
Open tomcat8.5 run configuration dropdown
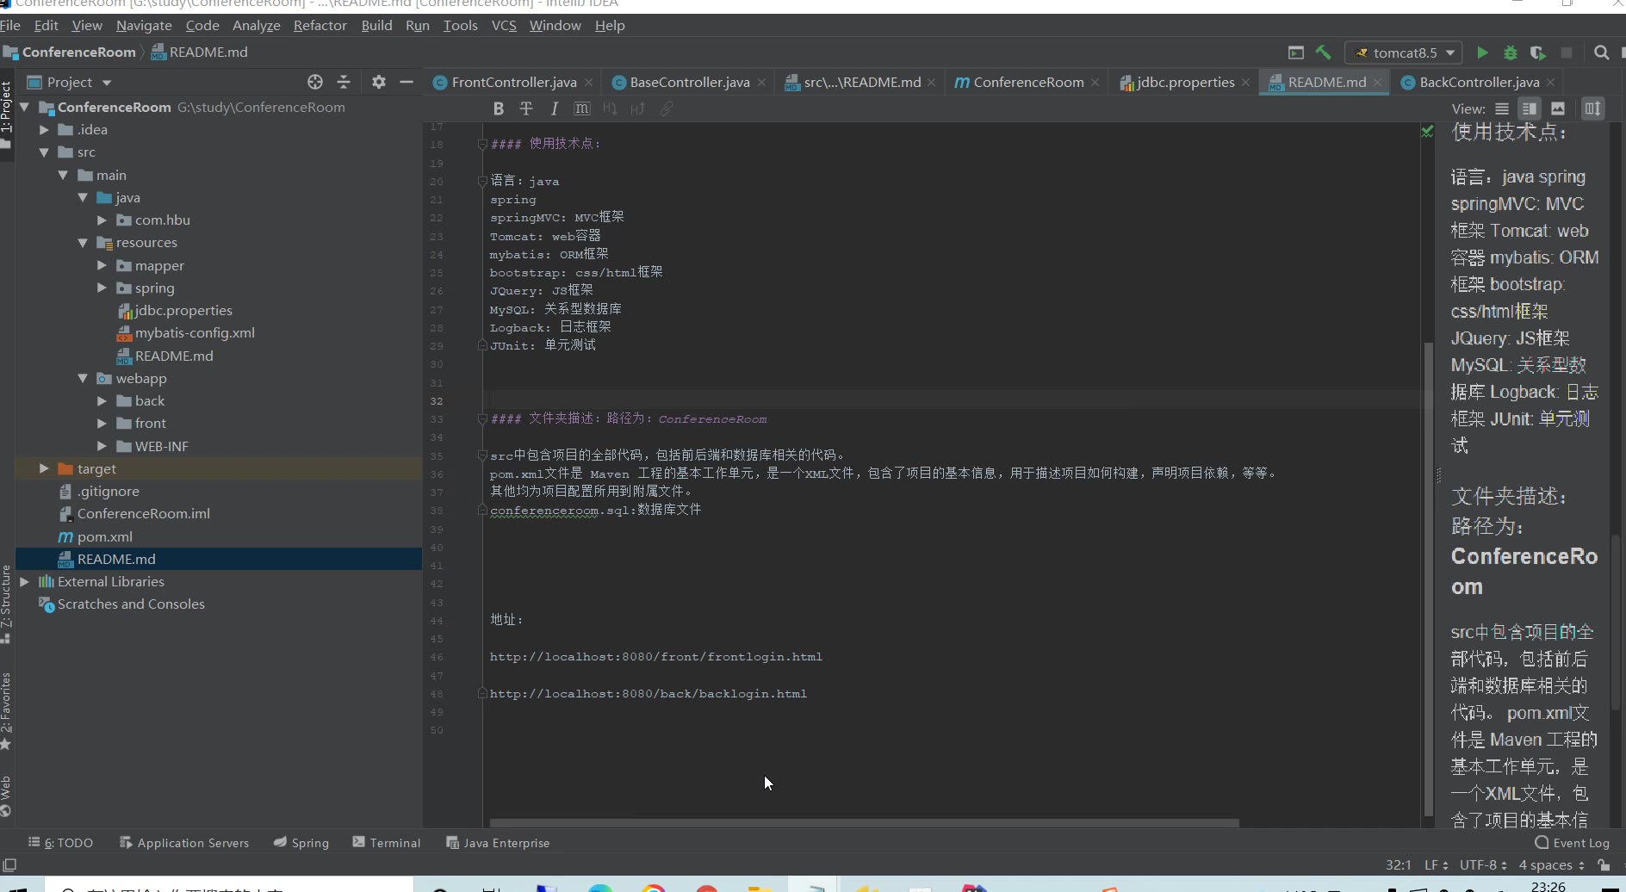1405,53
